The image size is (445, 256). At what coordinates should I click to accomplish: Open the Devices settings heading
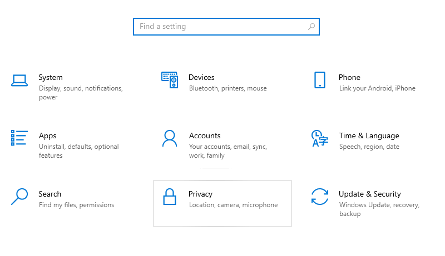(x=201, y=77)
